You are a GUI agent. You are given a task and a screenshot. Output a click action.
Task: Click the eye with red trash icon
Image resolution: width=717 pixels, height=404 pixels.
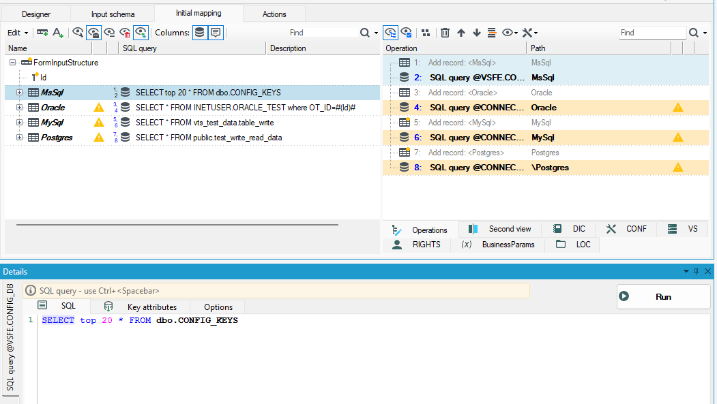125,33
